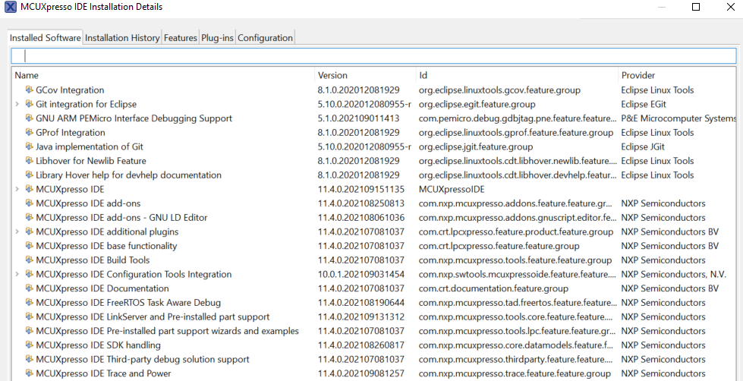Switch to the Installation History tab
This screenshot has height=381, width=743.
click(122, 38)
